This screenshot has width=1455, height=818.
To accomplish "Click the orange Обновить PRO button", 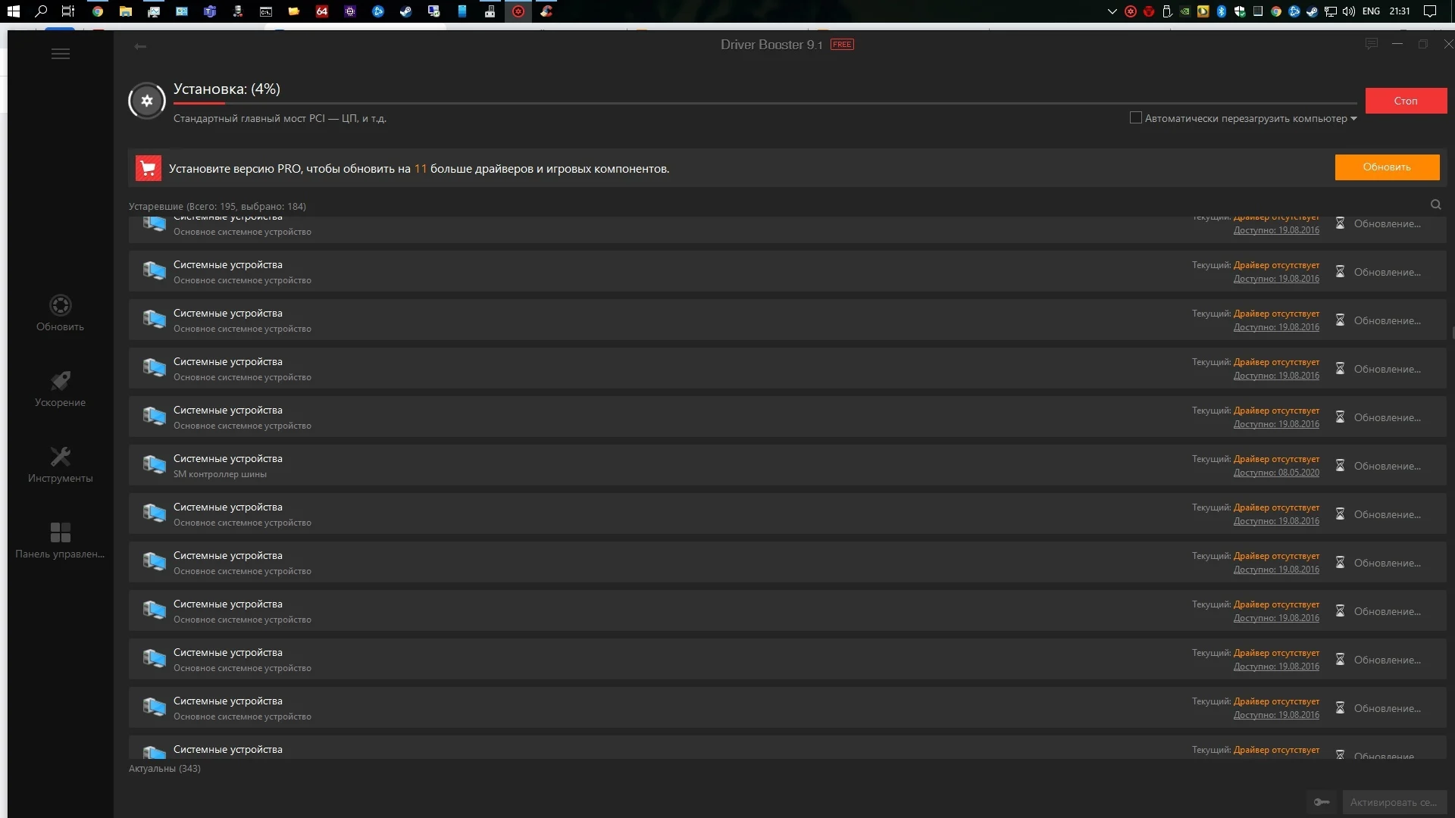I will pos(1386,167).
